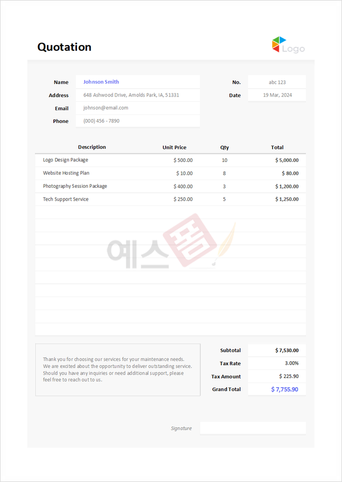Select the Description column header
Viewport: 342px width, 482px height.
92,147
